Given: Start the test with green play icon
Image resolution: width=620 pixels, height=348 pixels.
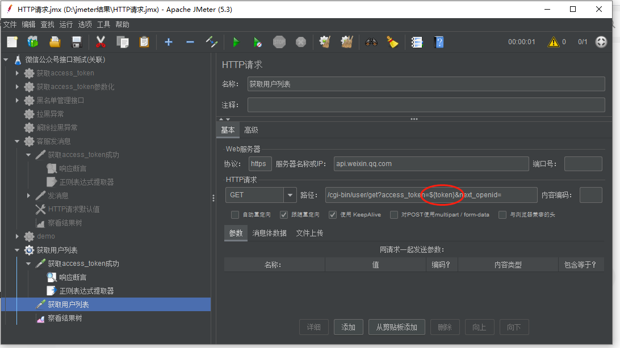Looking at the screenshot, I should (236, 42).
